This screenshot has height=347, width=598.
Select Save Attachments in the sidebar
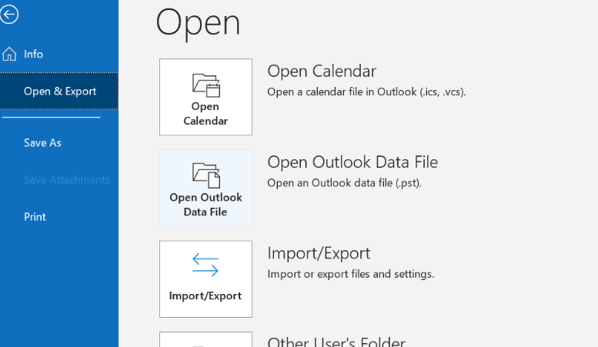[x=66, y=179]
